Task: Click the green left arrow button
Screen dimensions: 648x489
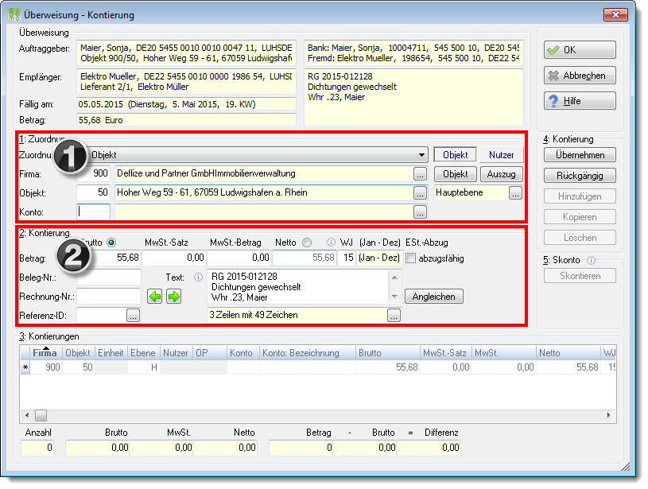Action: click(154, 297)
